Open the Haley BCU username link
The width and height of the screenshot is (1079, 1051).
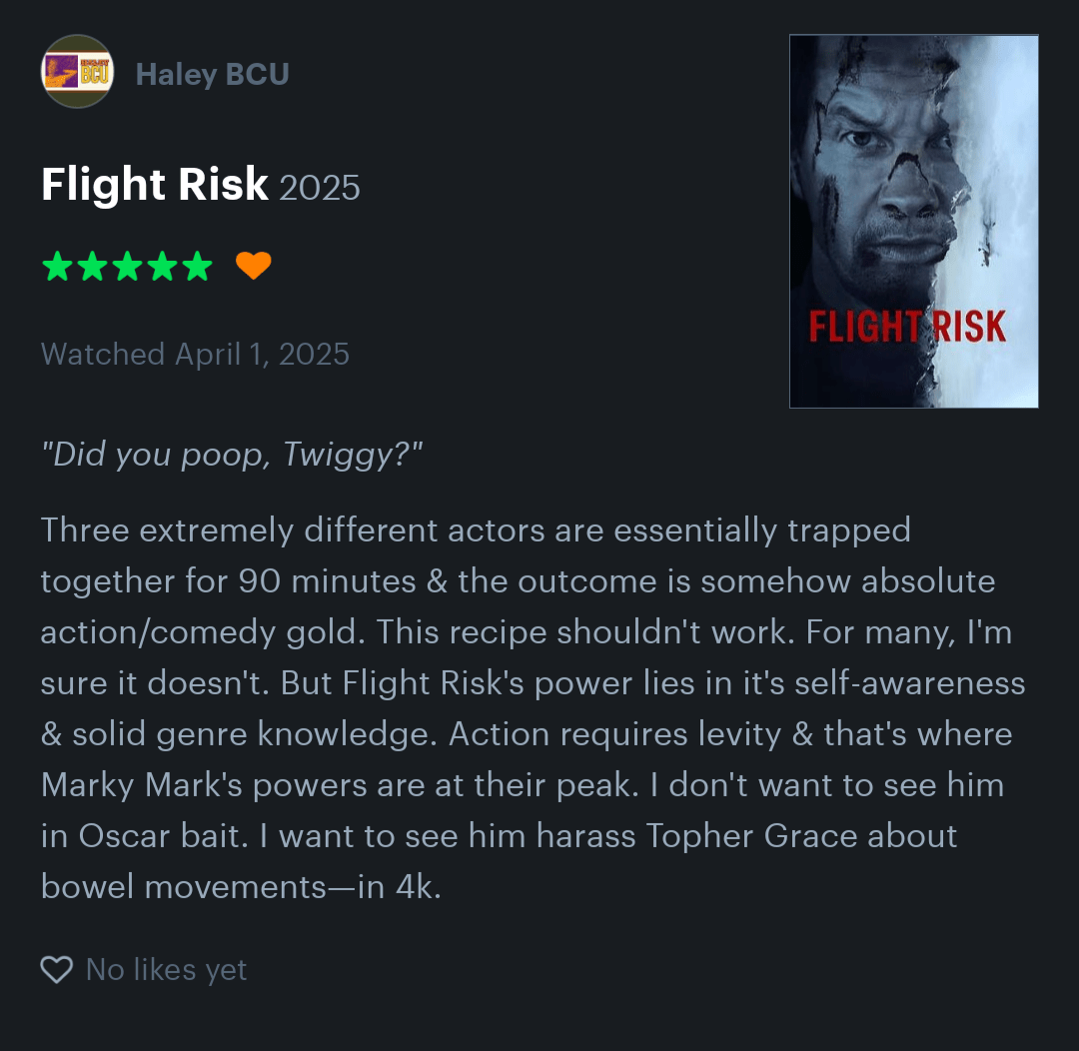[212, 74]
